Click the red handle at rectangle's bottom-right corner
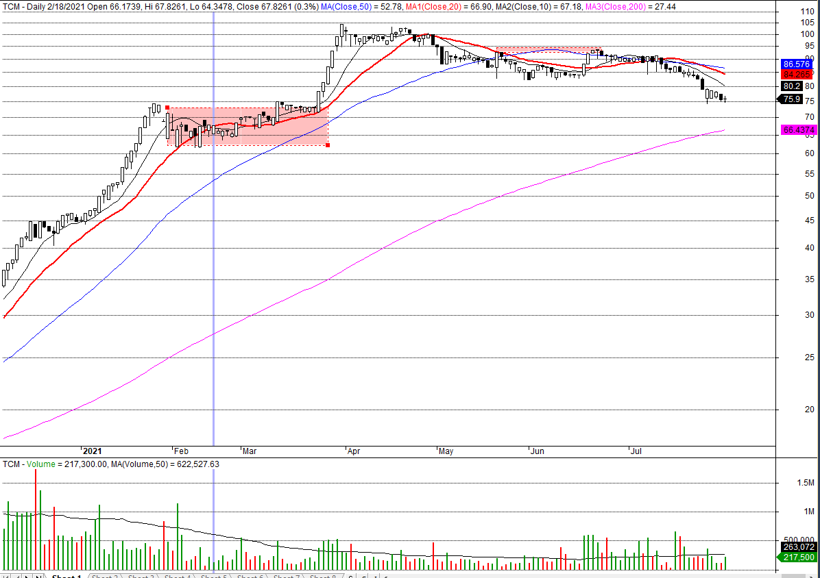Image resolution: width=820 pixels, height=578 pixels. point(328,145)
